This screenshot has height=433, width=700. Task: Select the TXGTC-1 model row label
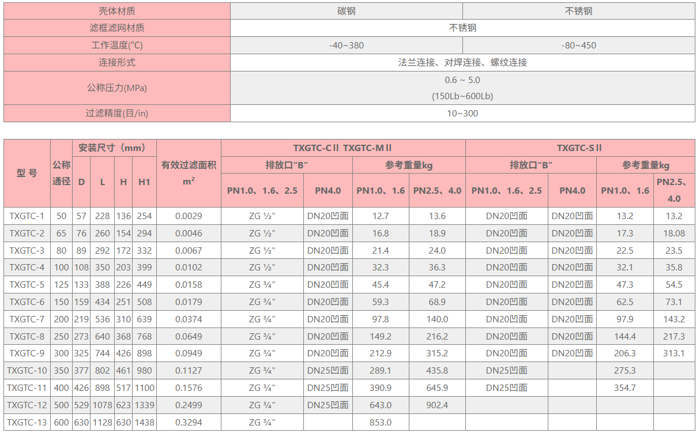tap(27, 216)
